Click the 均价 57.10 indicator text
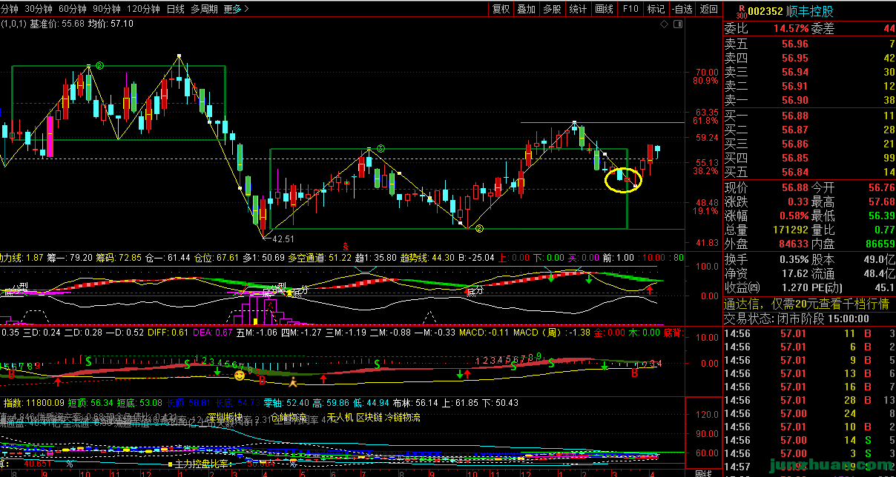The height and width of the screenshot is (477, 896). [x=110, y=24]
